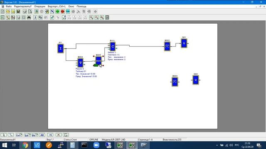Click the page tool icon in bottom toolbar
The width and height of the screenshot is (266, 149).
[66, 135]
